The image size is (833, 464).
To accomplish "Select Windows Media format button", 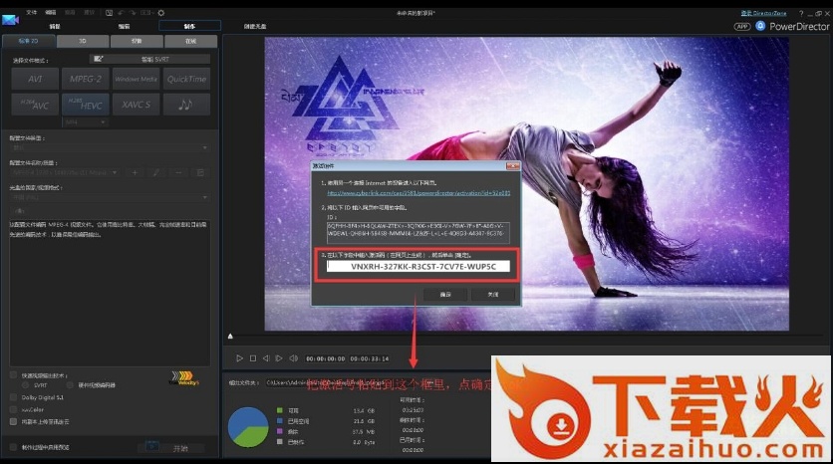I will tap(136, 79).
